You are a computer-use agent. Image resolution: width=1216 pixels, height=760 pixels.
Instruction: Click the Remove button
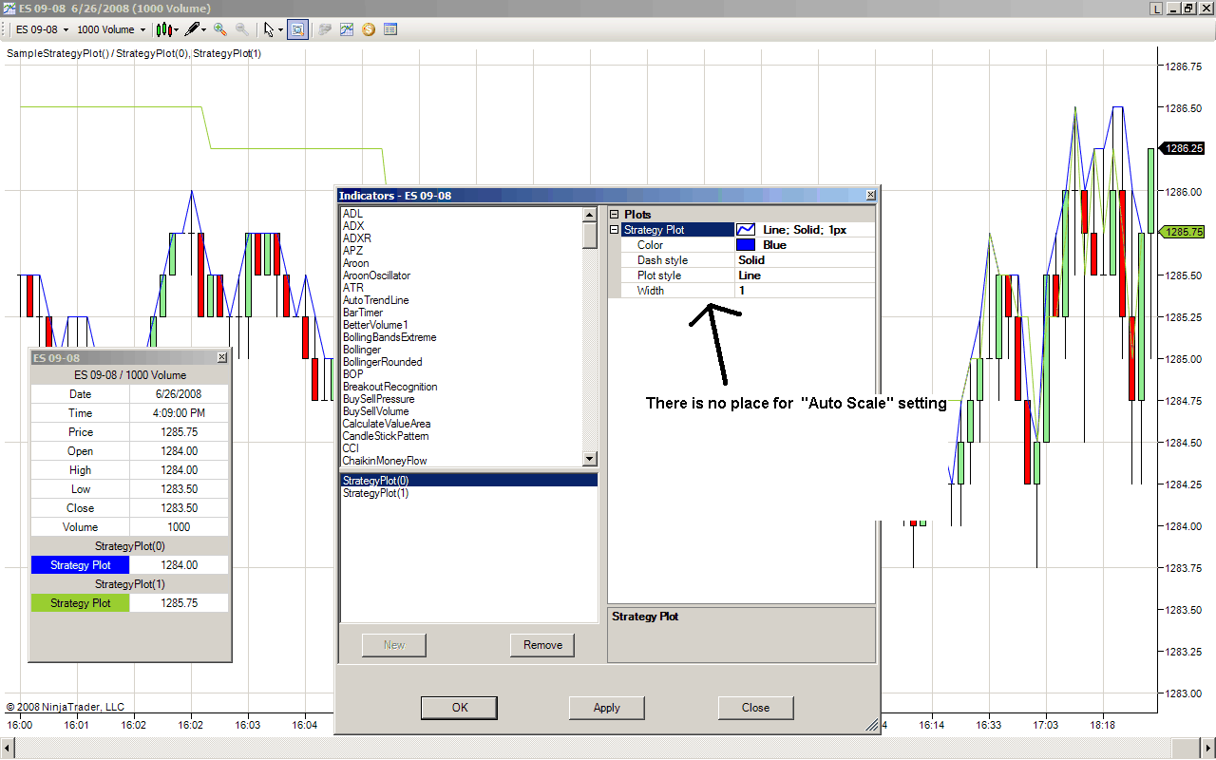point(542,645)
